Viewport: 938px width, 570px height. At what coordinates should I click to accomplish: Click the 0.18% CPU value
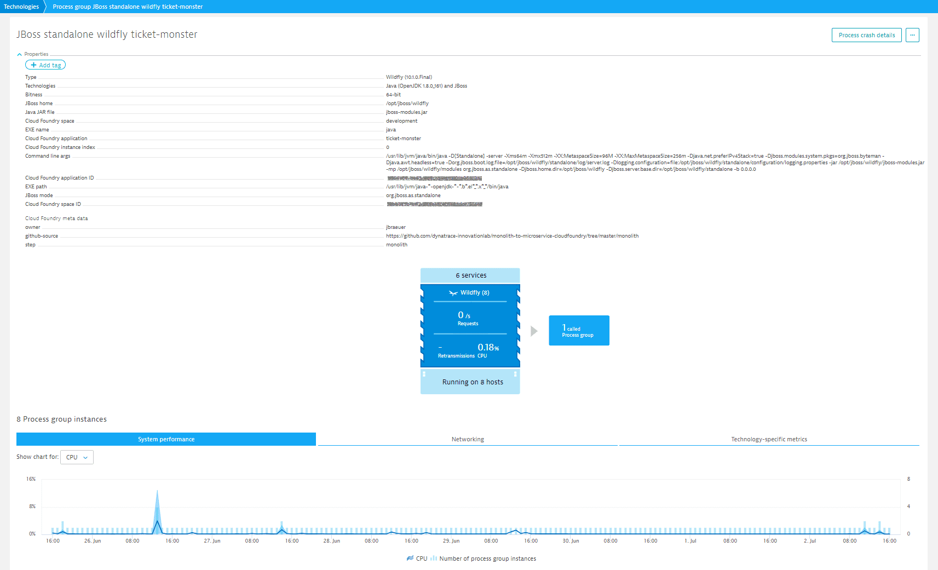pos(487,348)
